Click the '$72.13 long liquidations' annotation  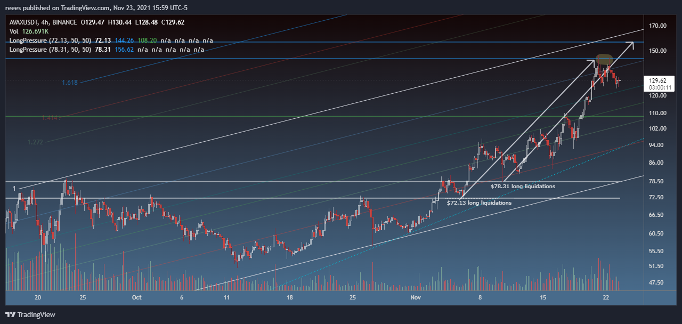click(x=479, y=203)
